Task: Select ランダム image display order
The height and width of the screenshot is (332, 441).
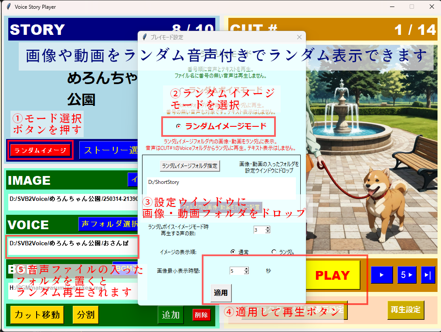Action: point(274,251)
